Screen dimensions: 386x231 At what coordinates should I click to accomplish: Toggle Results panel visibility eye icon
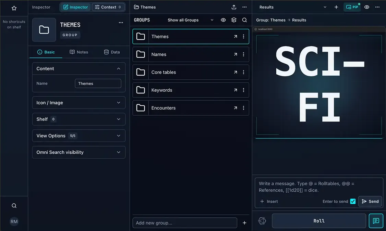click(x=367, y=7)
